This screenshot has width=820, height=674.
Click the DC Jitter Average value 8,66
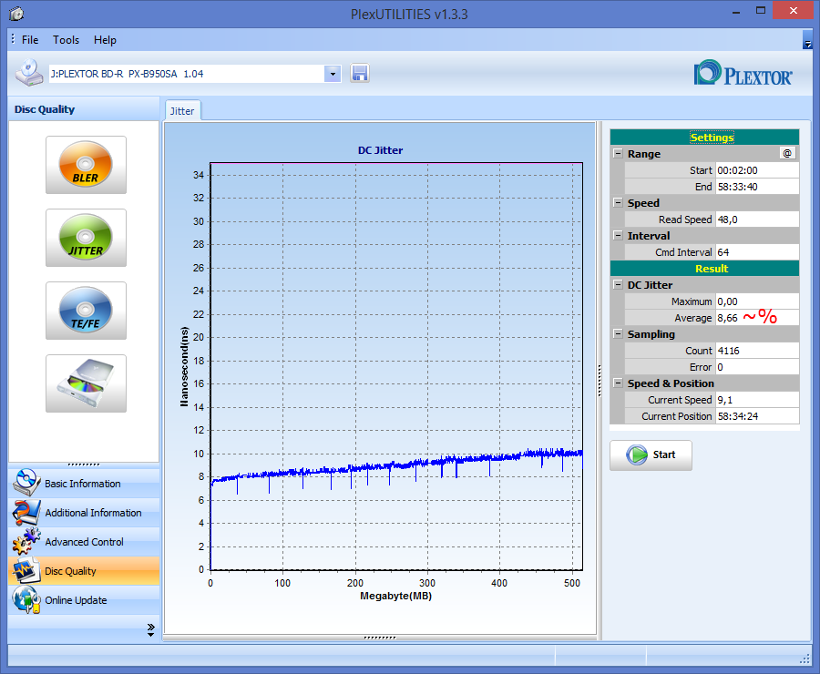757,318
